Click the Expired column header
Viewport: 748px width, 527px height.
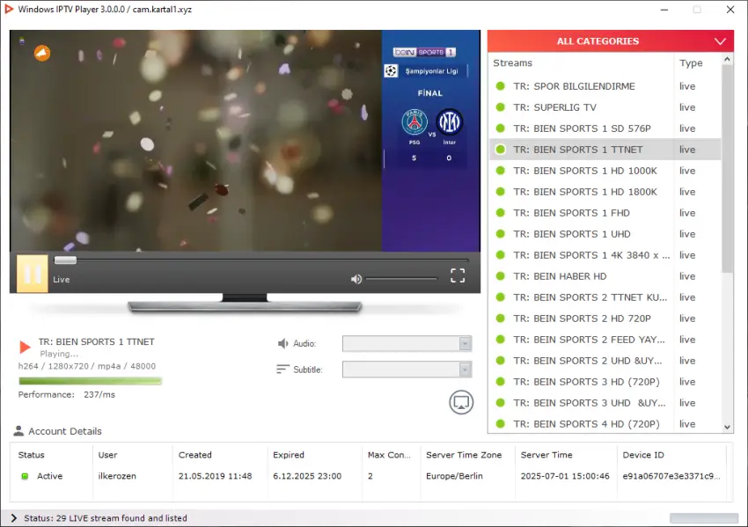coord(288,455)
